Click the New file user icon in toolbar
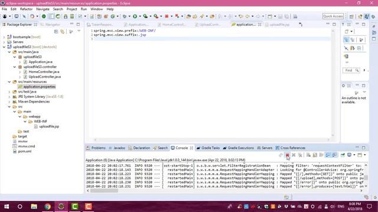Viewport: 378px width, 212px height. click(5, 16)
